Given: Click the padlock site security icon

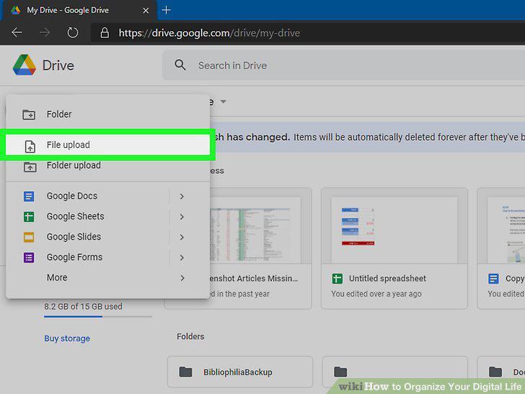Looking at the screenshot, I should pyautogui.click(x=105, y=33).
